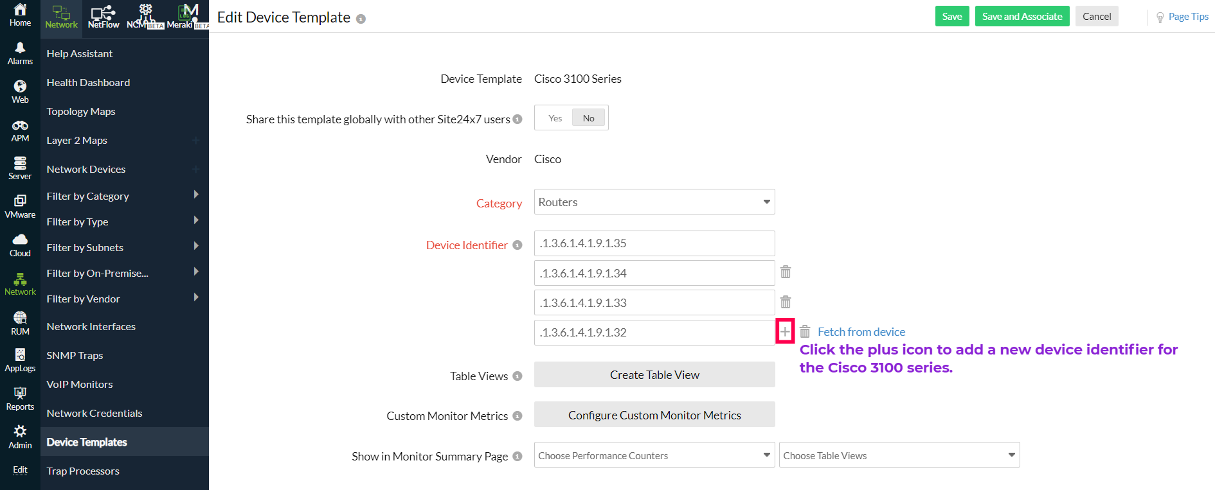Delete the .1.3.6.1.4.1.9.1.33 identifier row
This screenshot has height=490, width=1215.
tap(786, 302)
